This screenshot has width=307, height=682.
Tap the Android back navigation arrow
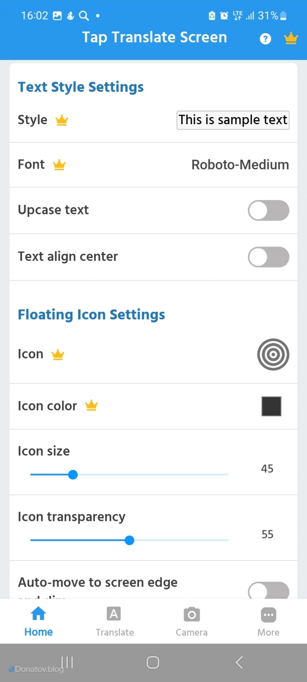[x=239, y=662]
